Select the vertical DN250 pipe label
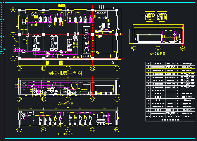Screen dimensions: 197x141 pyautogui.click(x=74, y=45)
